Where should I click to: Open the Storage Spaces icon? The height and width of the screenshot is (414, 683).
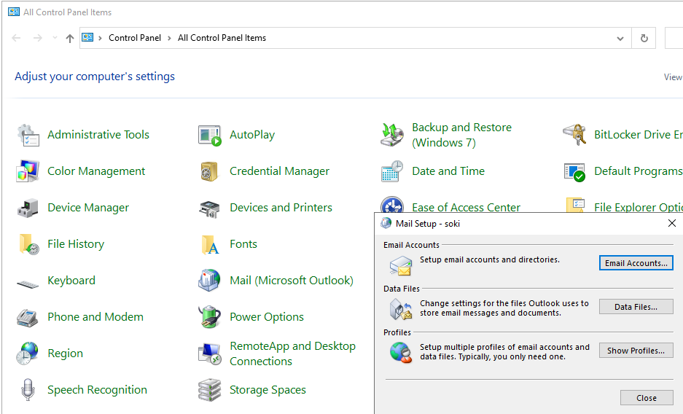(209, 390)
